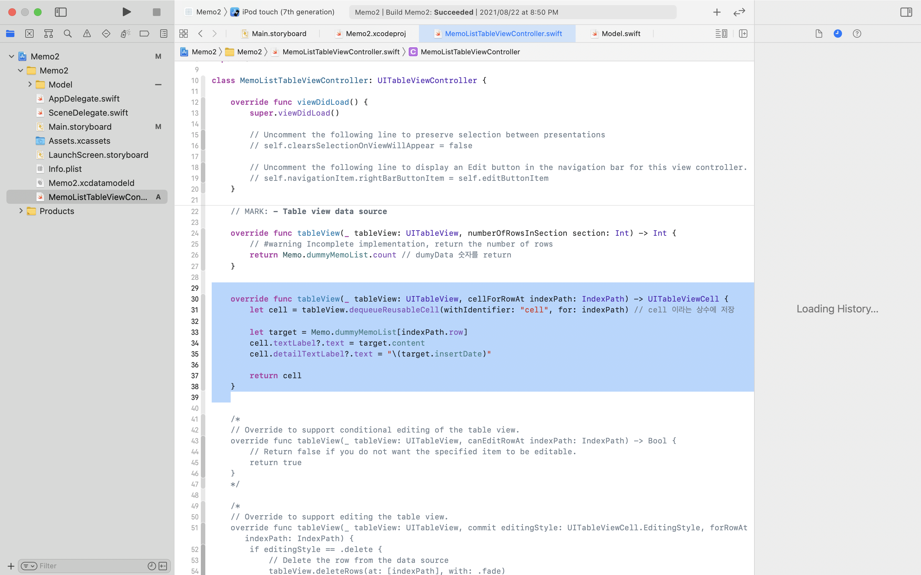Image resolution: width=921 pixels, height=575 pixels.
Task: Open the Issue navigator warning icon
Action: click(x=87, y=34)
